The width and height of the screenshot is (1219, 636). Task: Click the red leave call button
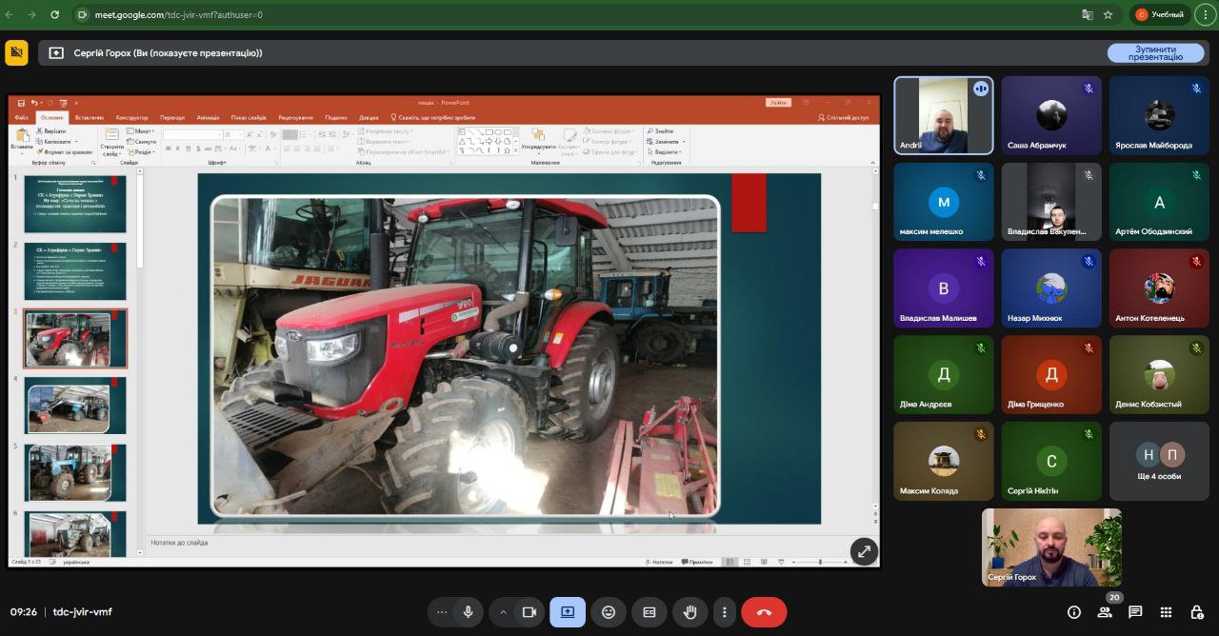(x=764, y=612)
